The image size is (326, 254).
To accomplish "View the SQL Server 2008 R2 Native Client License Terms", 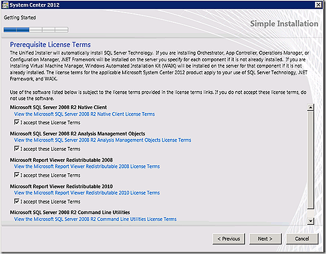I will pos(84,114).
